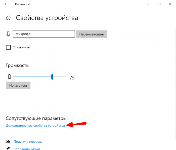The image size is (176, 150).
Task: Minimize the Параметры window
Action: 148,4
